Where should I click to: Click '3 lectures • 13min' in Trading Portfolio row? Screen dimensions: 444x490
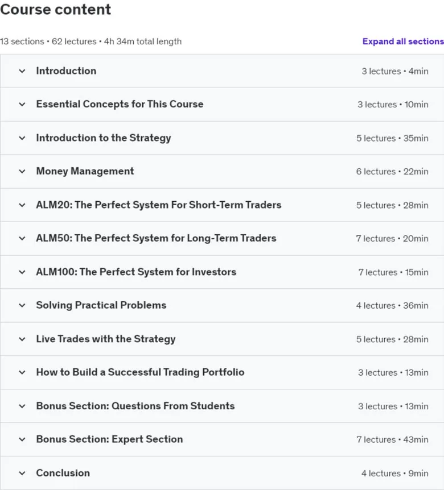point(393,372)
